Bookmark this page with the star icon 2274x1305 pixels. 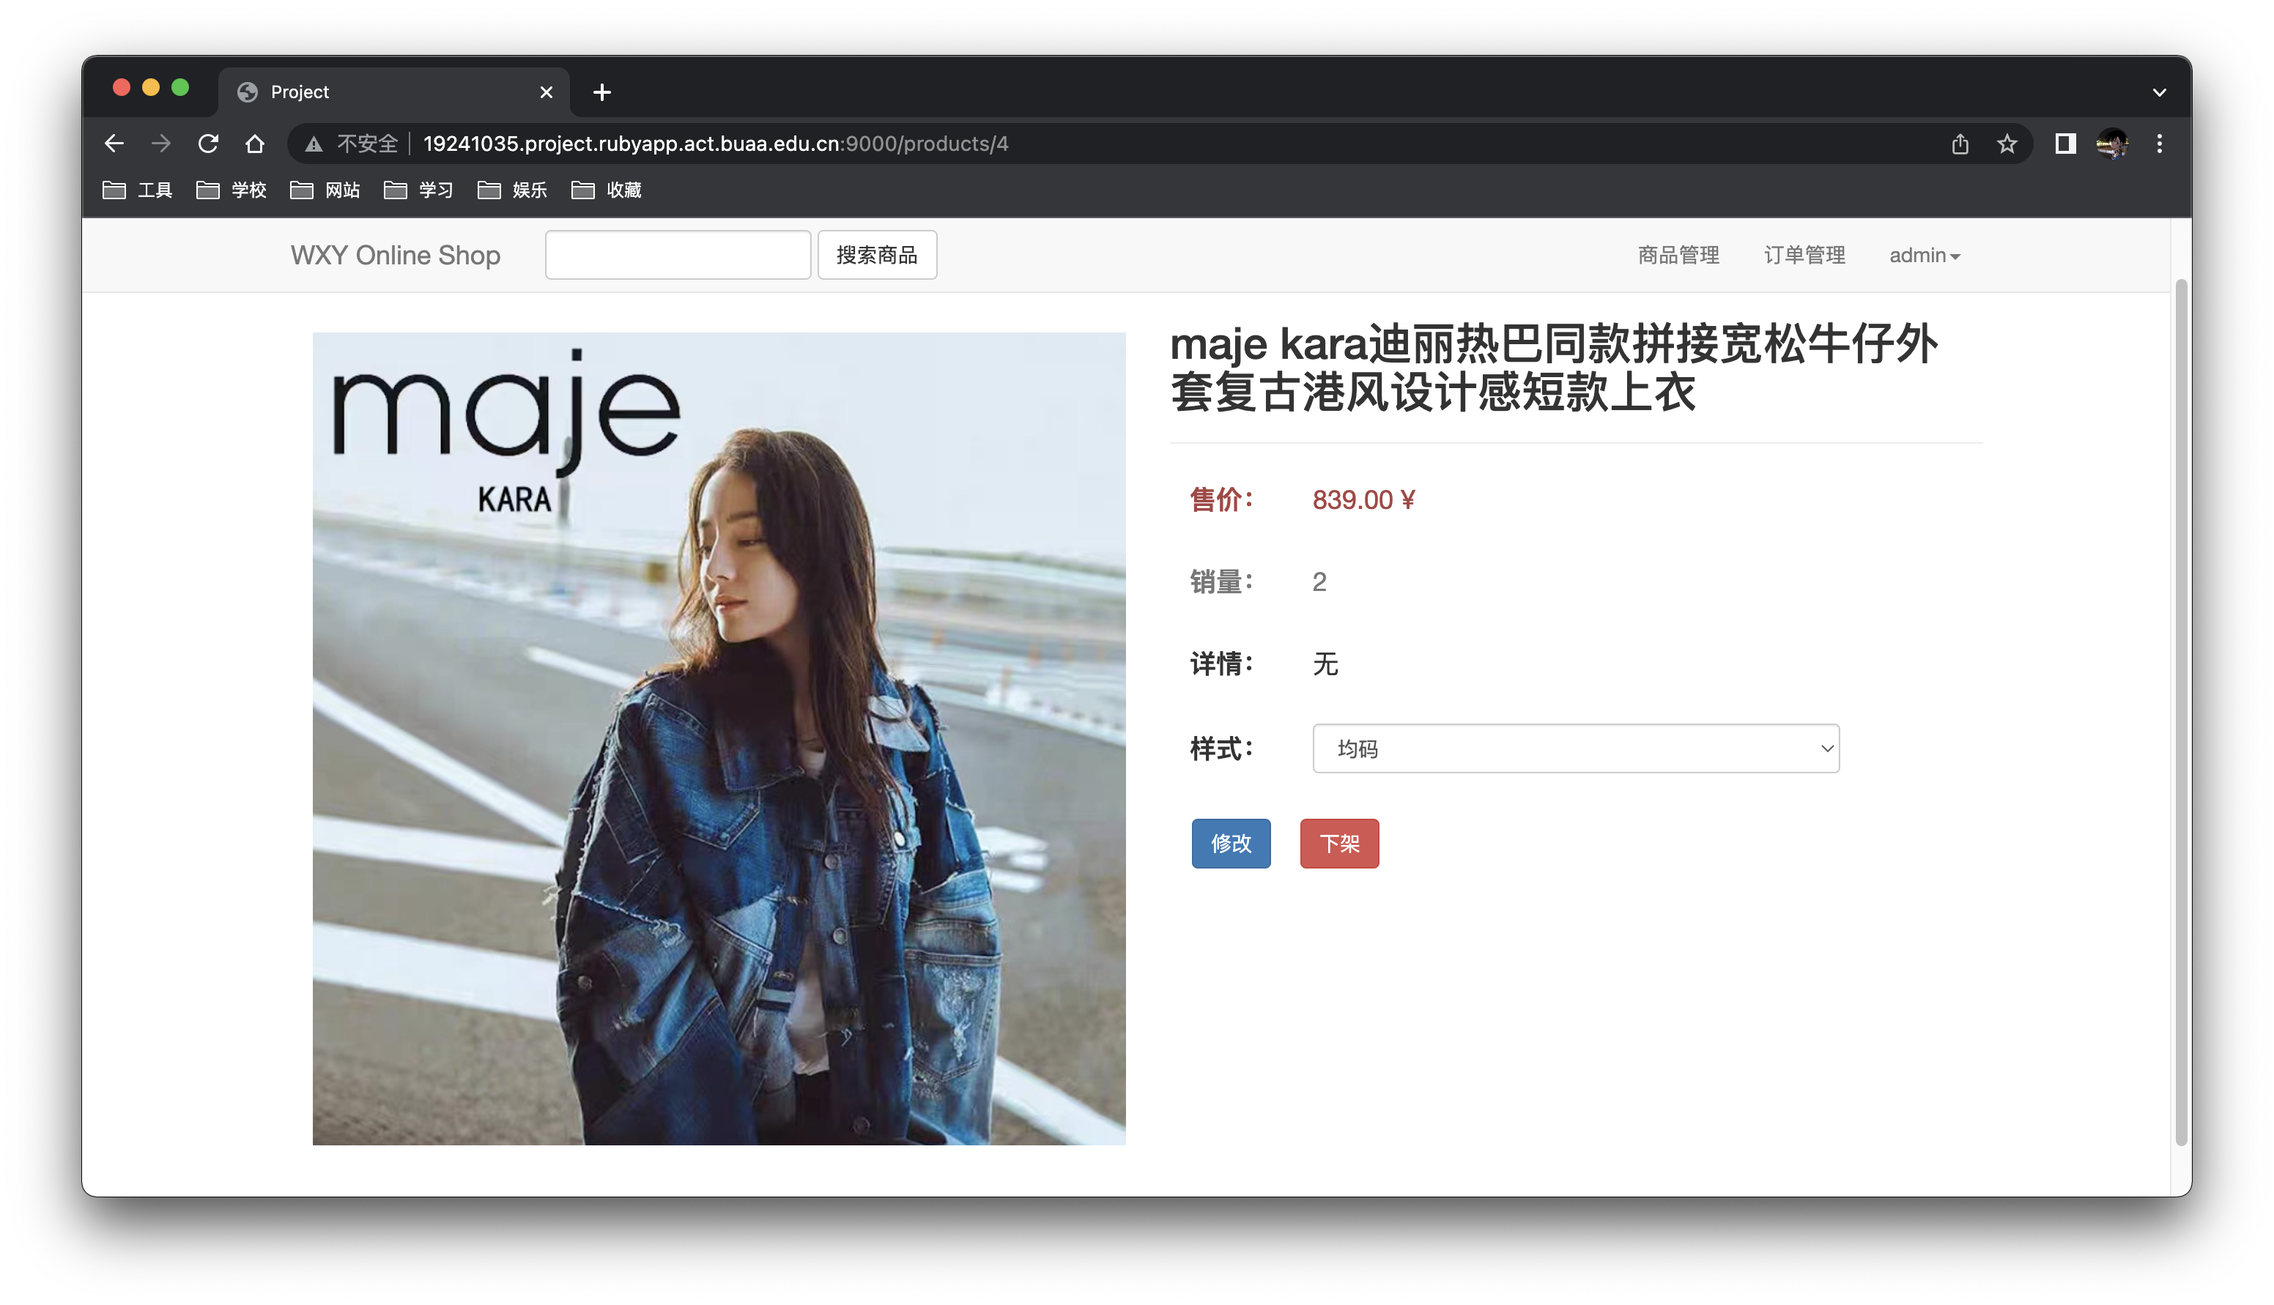(2007, 144)
